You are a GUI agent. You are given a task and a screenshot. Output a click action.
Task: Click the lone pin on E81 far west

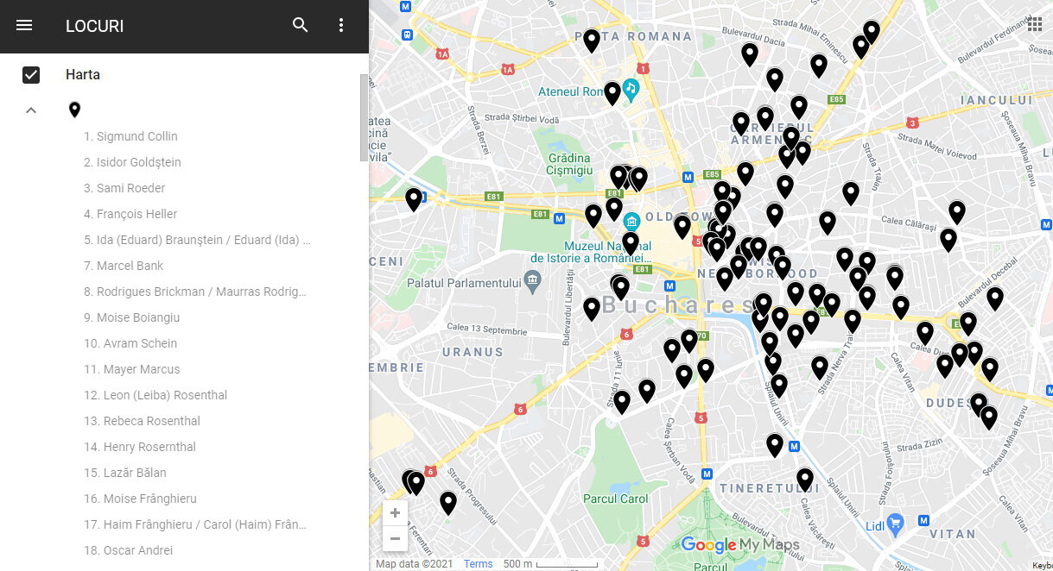click(x=414, y=198)
